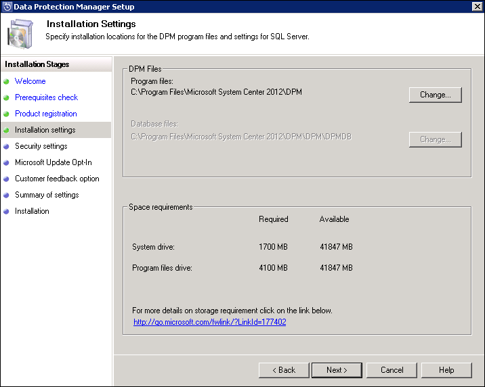This screenshot has width=485, height=387.
Task: Click the blue bullet beside Microsoft Update Opt-In
Action: [x=6, y=163]
